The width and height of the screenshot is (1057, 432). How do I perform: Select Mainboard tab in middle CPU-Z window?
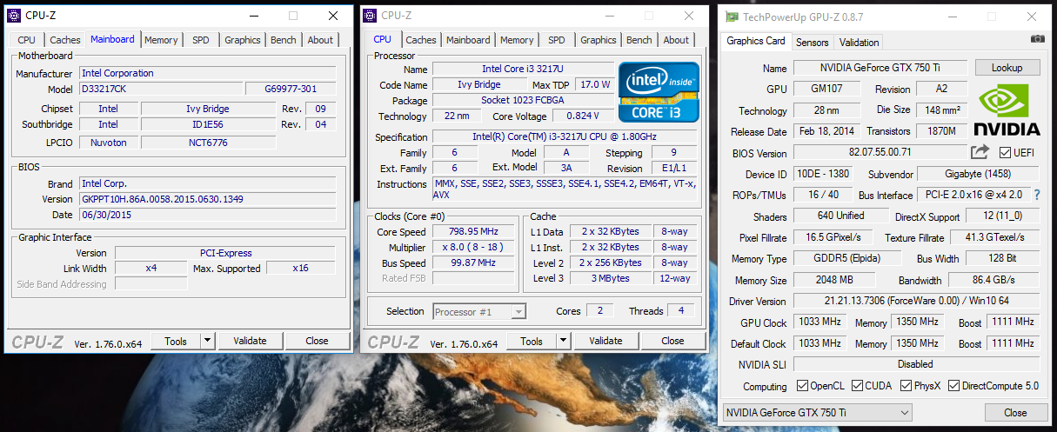pyautogui.click(x=468, y=40)
